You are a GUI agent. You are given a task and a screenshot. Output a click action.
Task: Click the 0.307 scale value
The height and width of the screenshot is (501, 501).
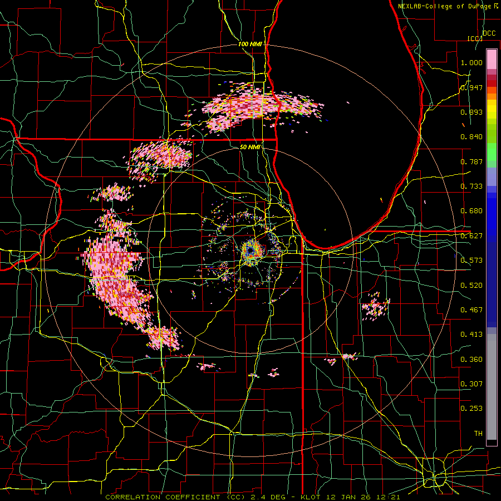[x=471, y=384]
